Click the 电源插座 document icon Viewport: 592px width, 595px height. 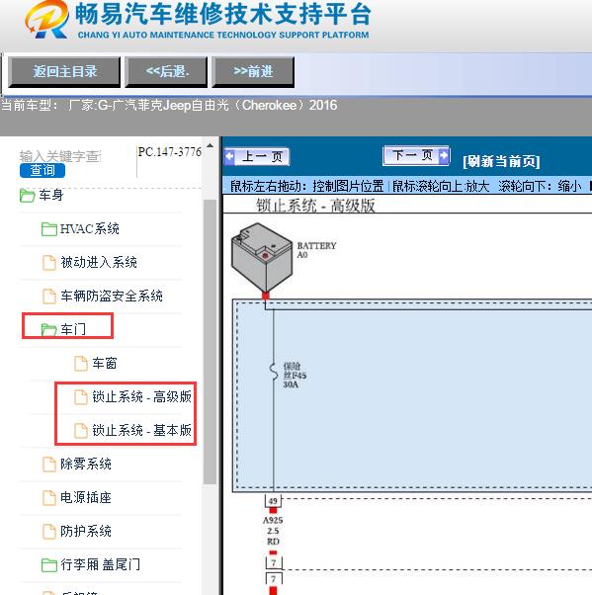pyautogui.click(x=49, y=497)
